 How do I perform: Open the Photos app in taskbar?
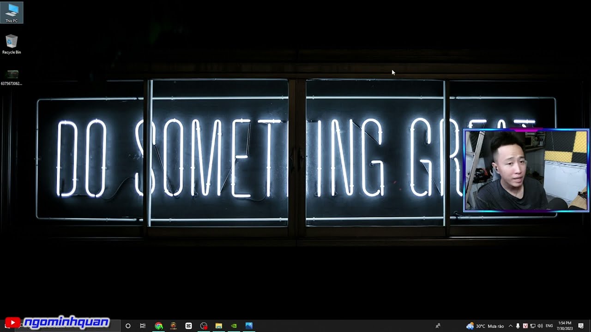[249, 326]
